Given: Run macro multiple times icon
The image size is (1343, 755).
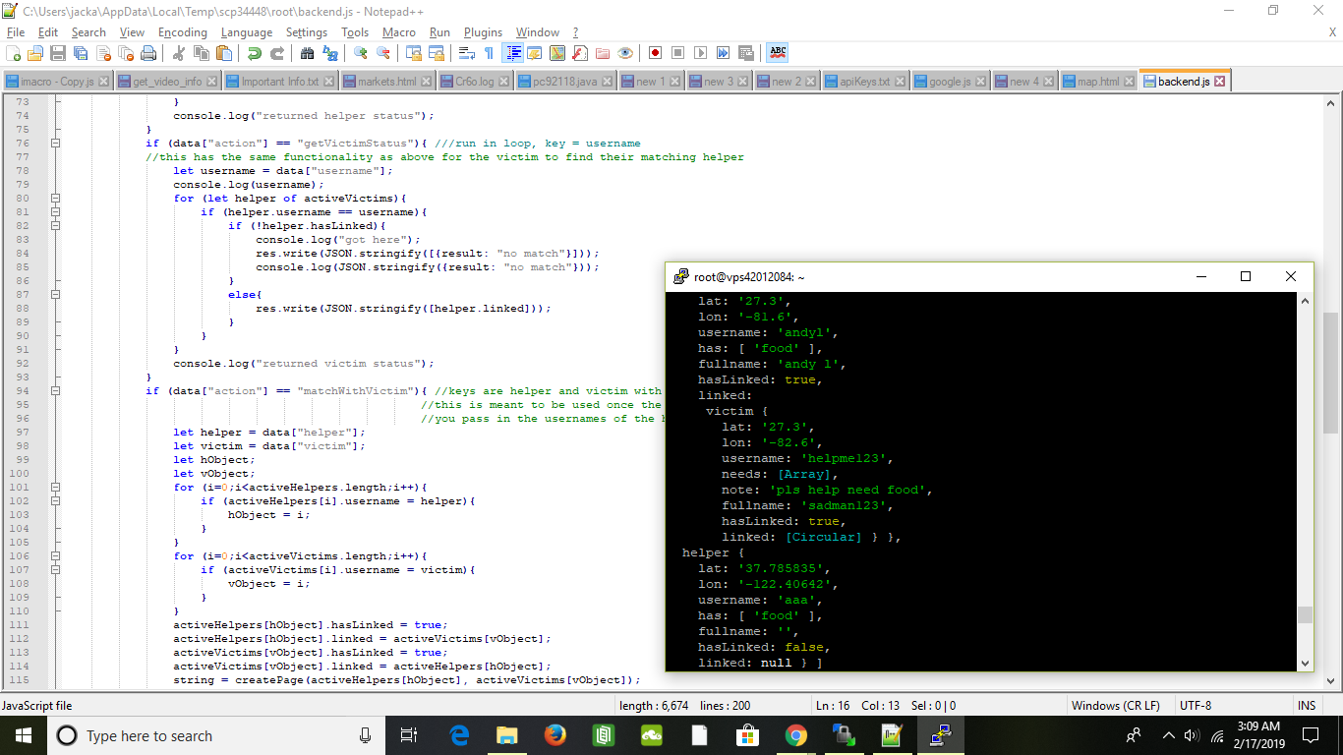Looking at the screenshot, I should coord(723,53).
